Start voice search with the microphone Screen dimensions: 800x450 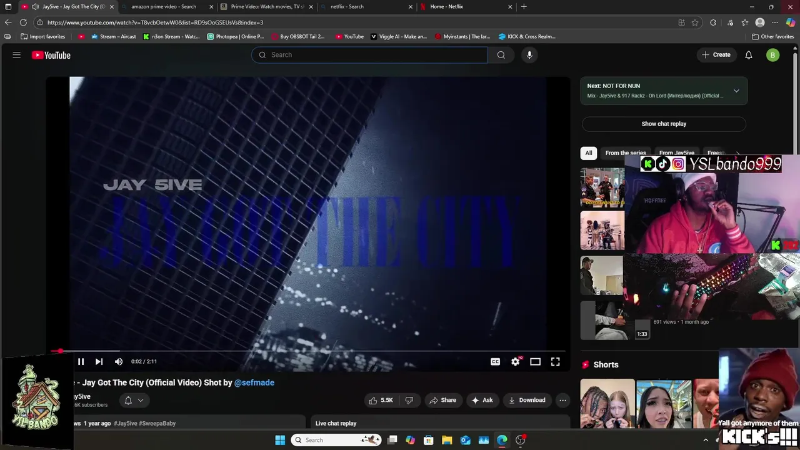(529, 55)
